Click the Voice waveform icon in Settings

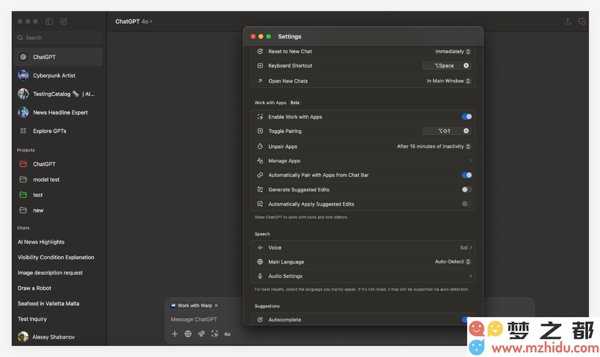260,247
